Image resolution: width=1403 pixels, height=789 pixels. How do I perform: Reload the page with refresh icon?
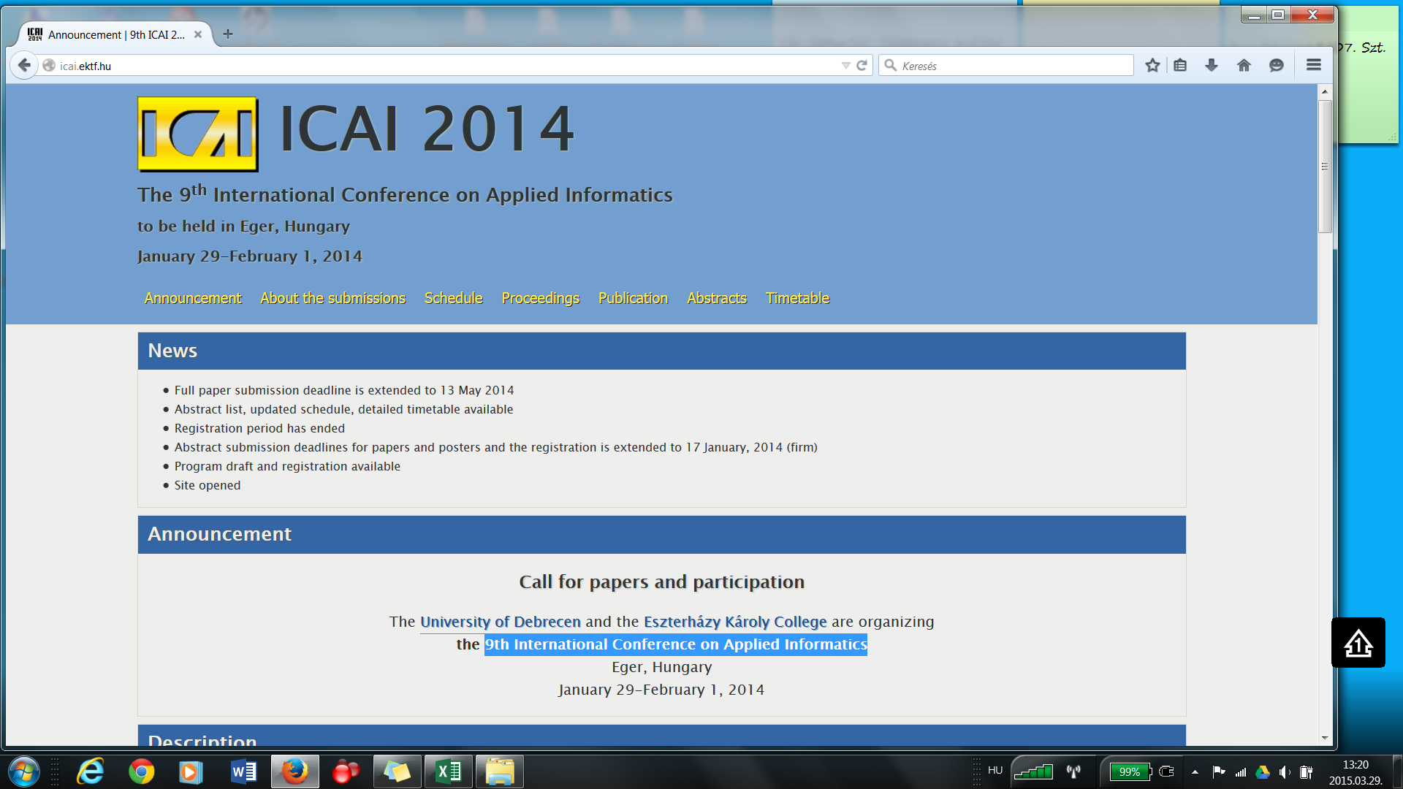click(862, 66)
